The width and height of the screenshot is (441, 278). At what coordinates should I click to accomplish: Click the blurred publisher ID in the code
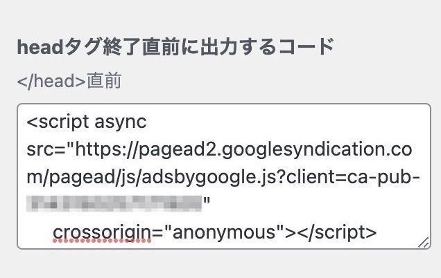click(114, 203)
